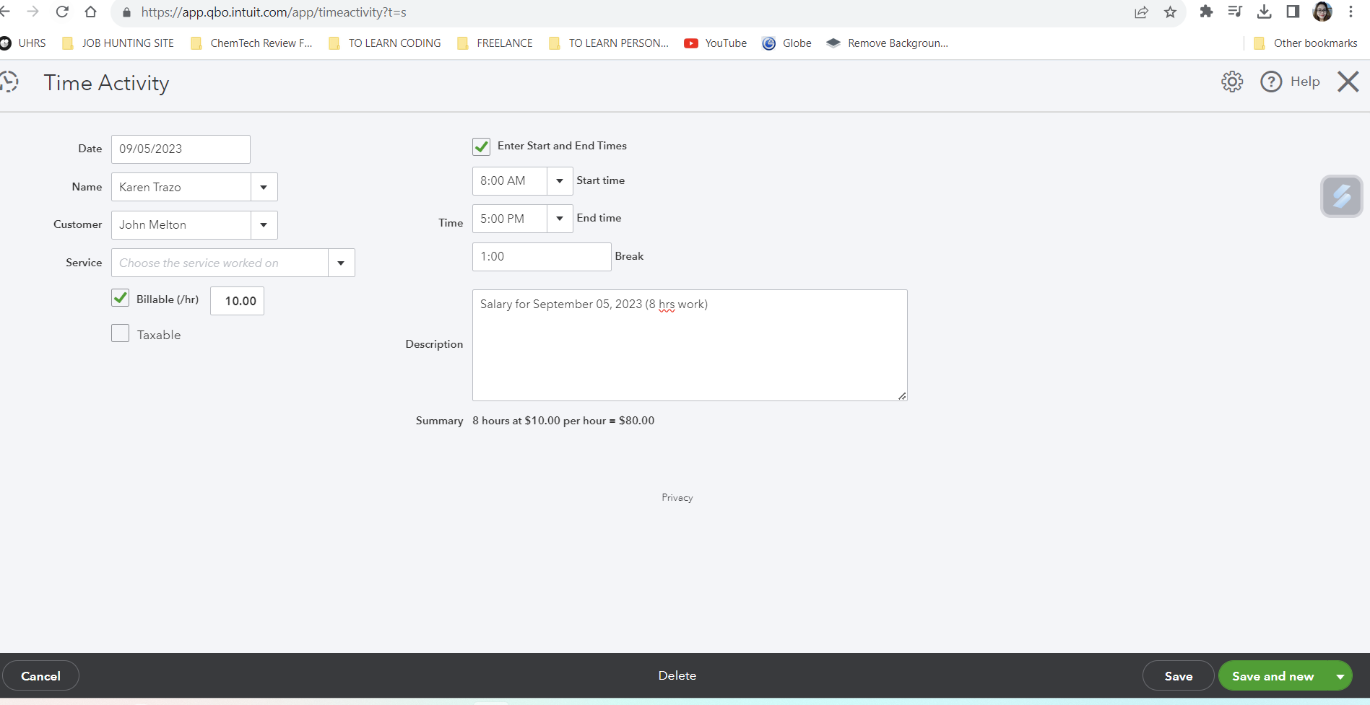Click the Description box resize handle
Viewport: 1370px width, 705px height.
(902, 395)
